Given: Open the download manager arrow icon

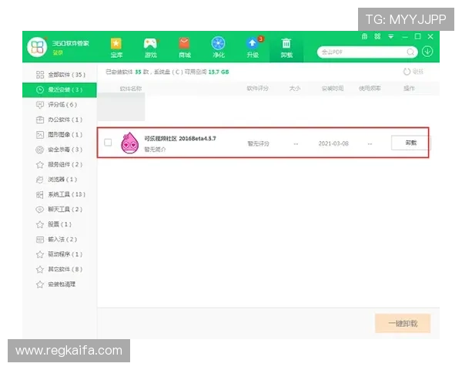Looking at the screenshot, I should (x=427, y=52).
